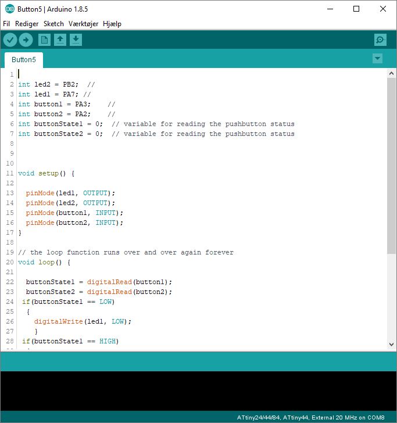This screenshot has height=423, width=397.
Task: Click the 'Button5 | Arduino 1.8.5' title text
Action: [53, 9]
